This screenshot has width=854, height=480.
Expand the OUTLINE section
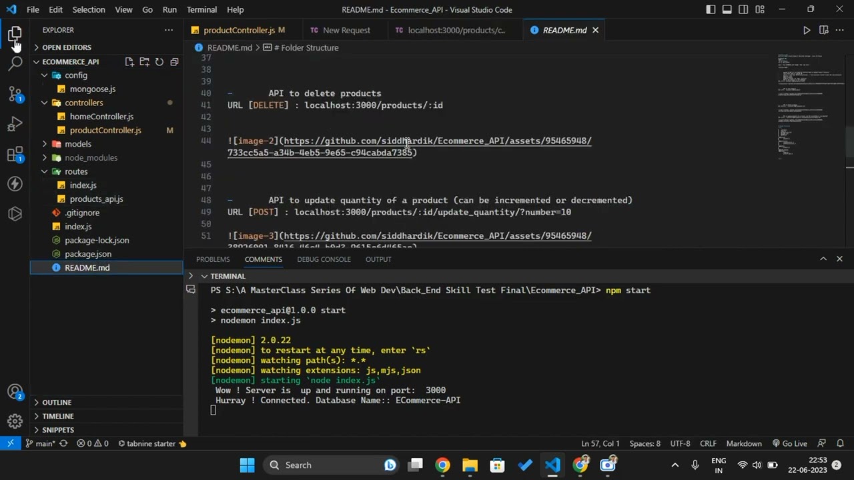pos(57,402)
